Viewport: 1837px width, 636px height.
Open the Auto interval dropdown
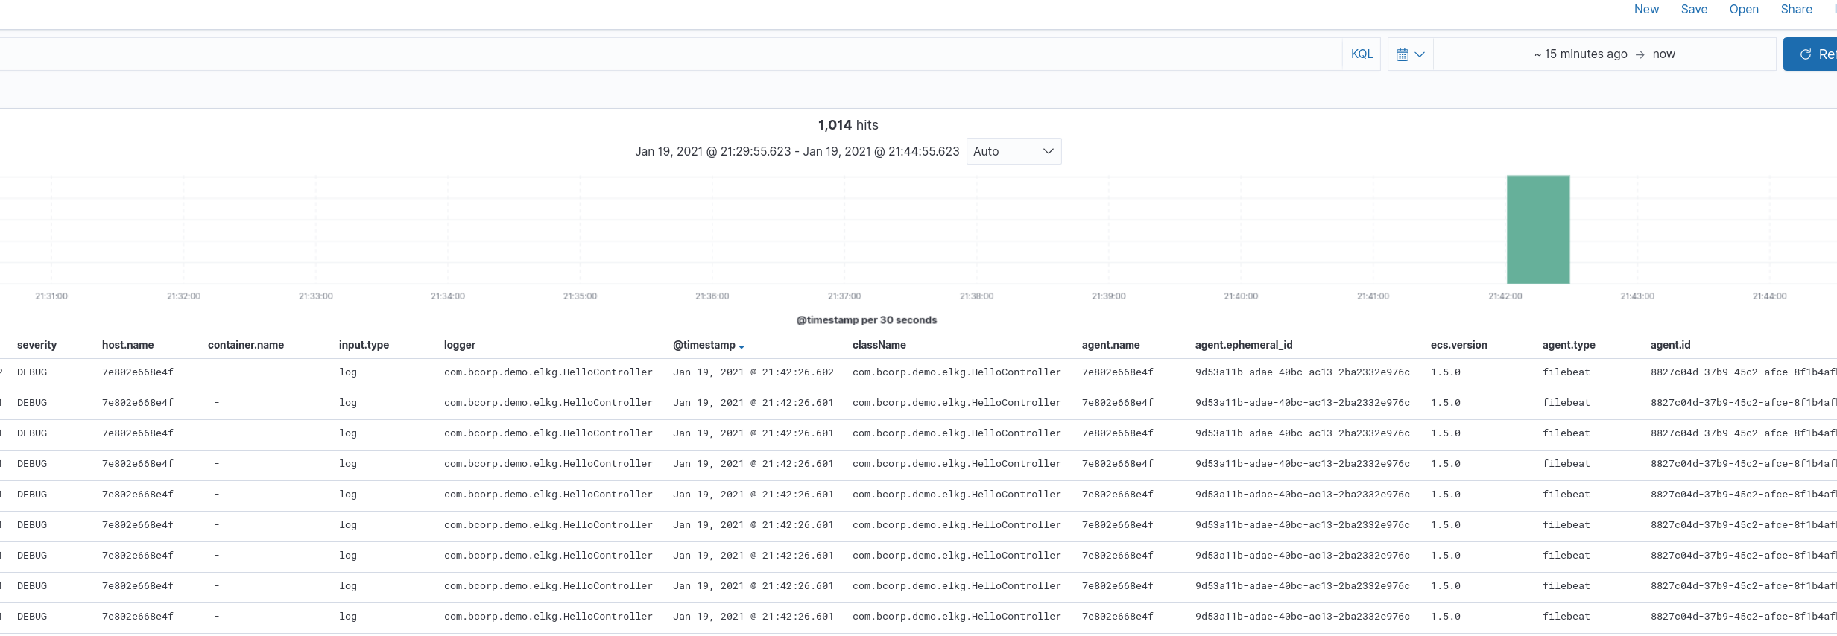pyautogui.click(x=1014, y=151)
